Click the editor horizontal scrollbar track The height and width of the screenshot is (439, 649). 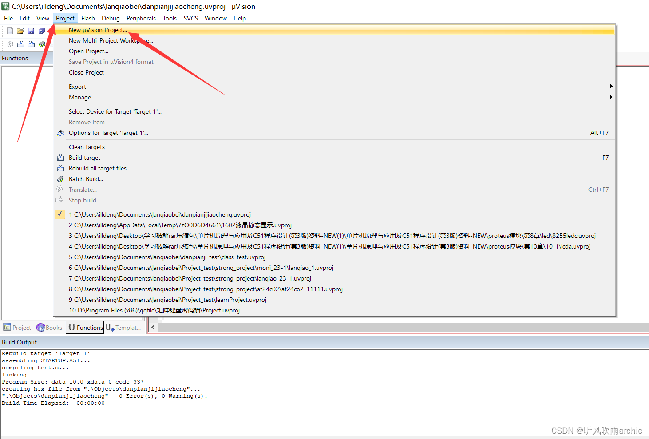404,328
